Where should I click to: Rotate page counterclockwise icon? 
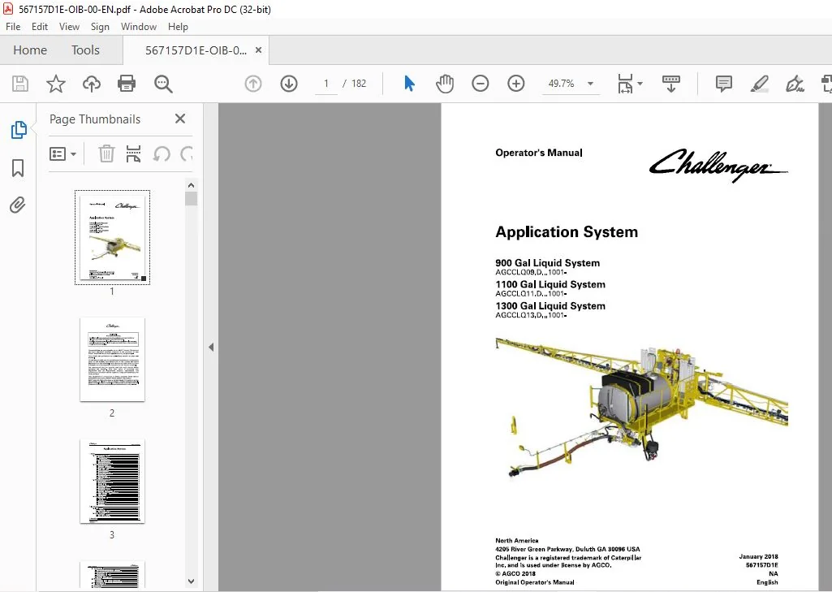[x=162, y=154]
